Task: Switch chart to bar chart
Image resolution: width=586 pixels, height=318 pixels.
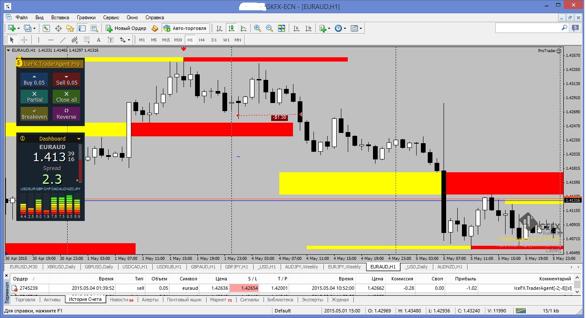Action: point(219,28)
